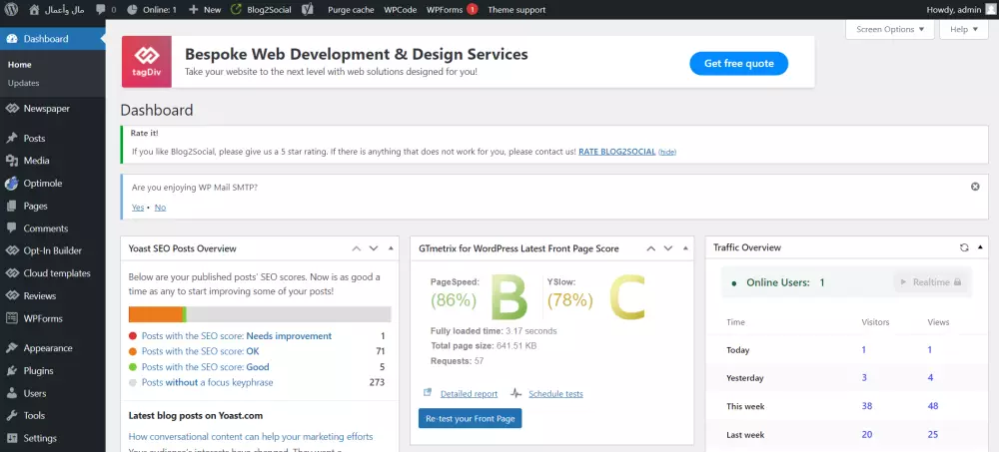Click the Yoast SEO icon in admin bar
Viewport: 999px width, 452px height.
pos(307,9)
